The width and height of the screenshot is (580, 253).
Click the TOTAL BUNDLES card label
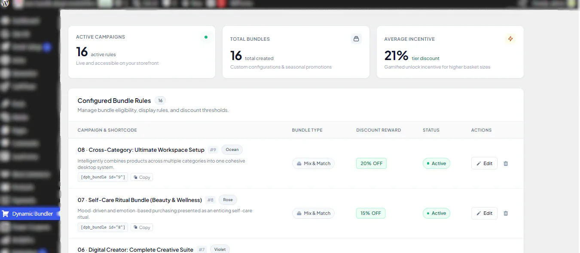tap(250, 39)
